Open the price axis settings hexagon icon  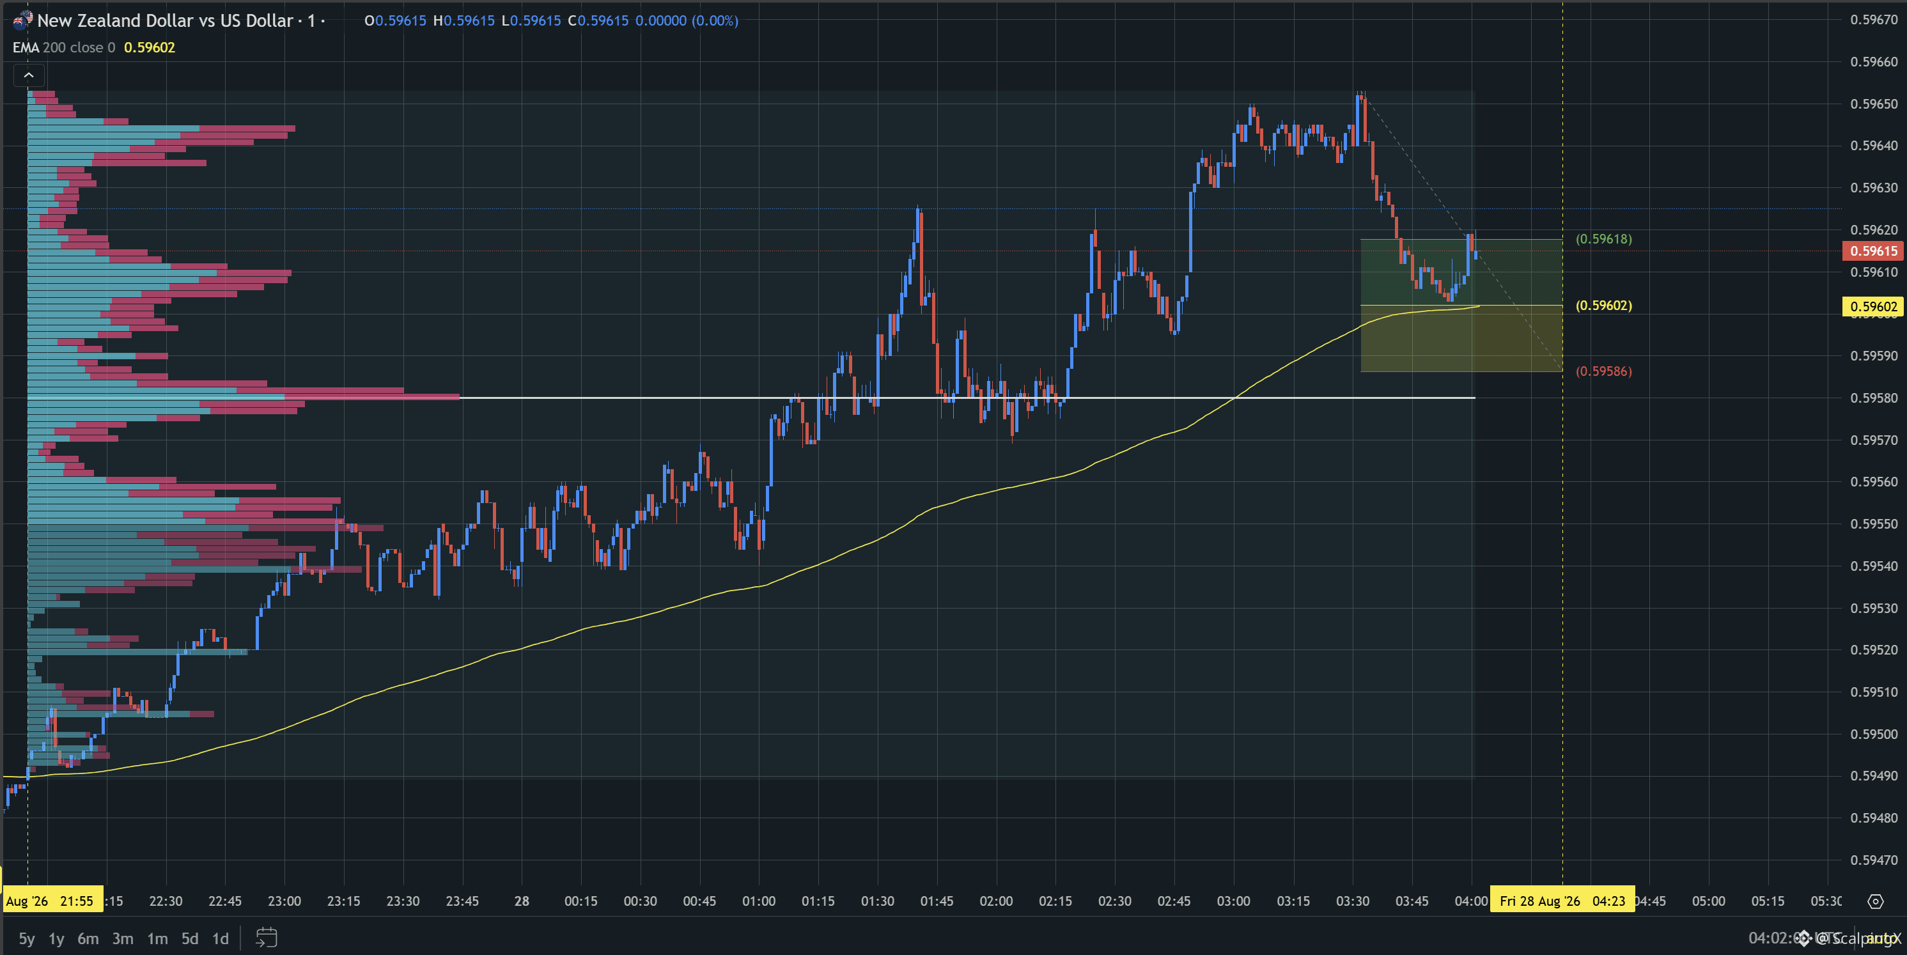tap(1875, 901)
